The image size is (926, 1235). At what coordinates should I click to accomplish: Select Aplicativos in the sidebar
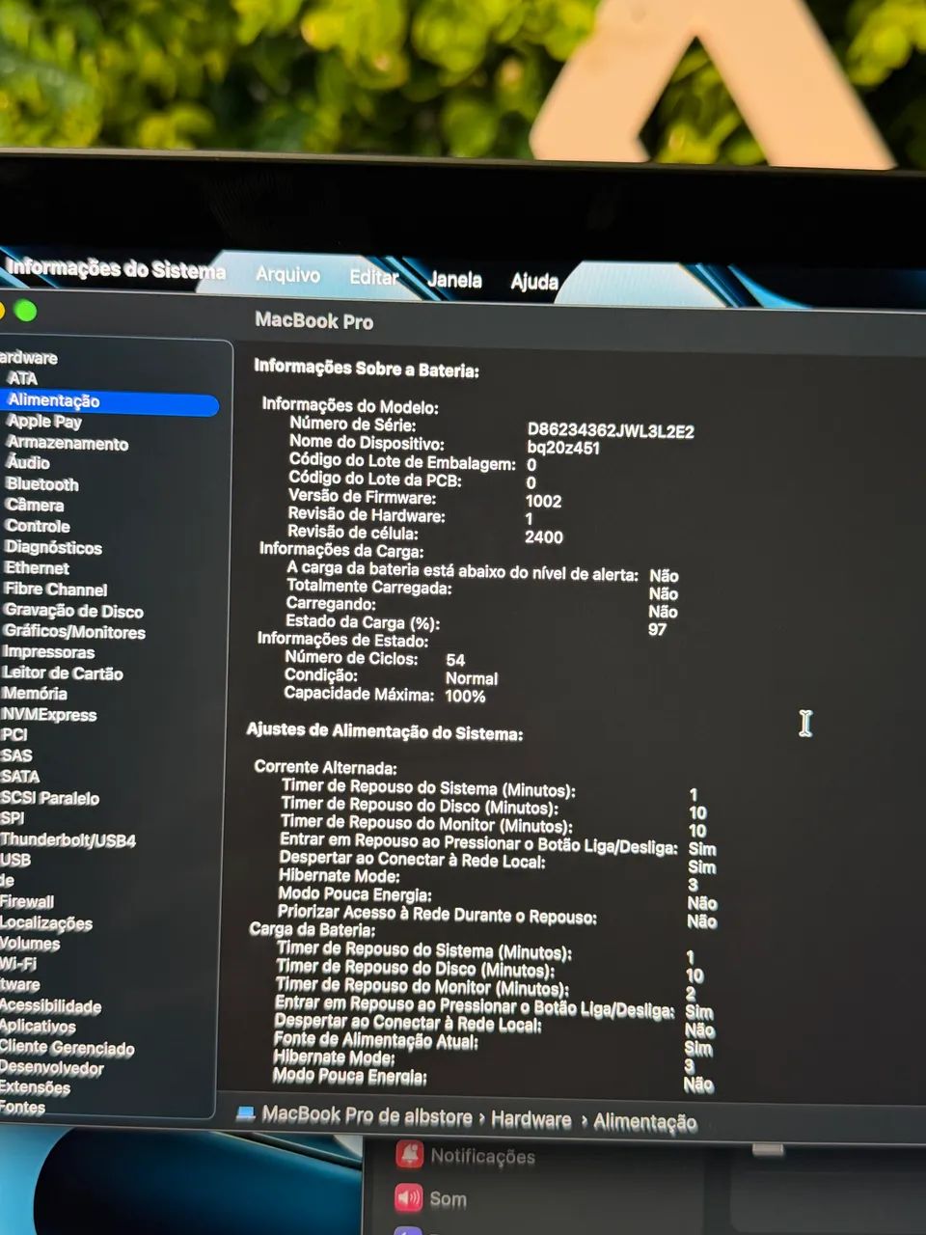point(38,1027)
